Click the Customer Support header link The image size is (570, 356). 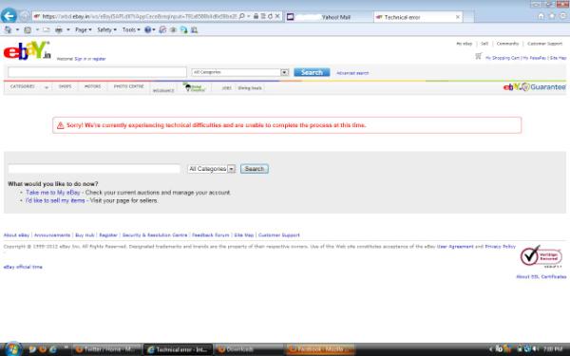pyautogui.click(x=544, y=44)
